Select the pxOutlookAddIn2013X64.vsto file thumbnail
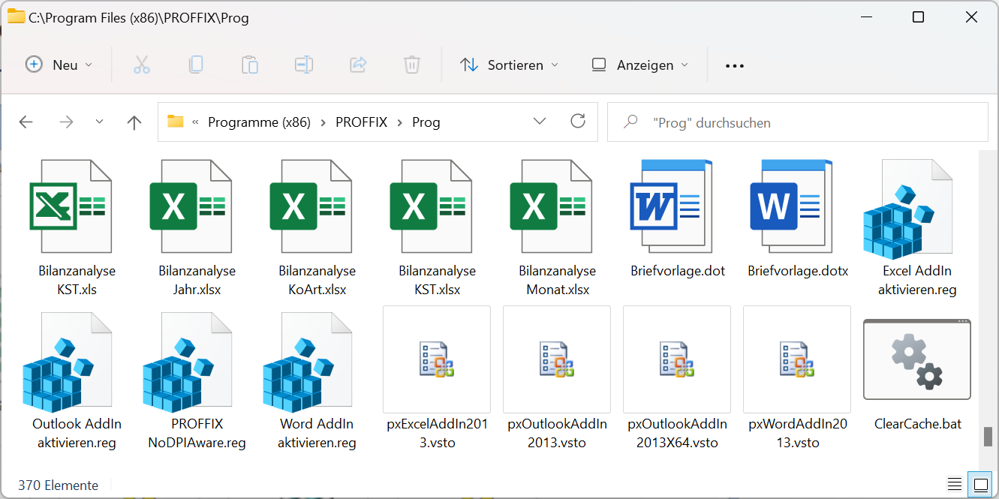Image resolution: width=999 pixels, height=499 pixels. 677,359
